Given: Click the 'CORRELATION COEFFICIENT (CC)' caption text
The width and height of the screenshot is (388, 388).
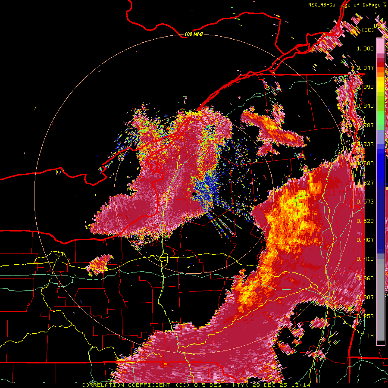Looking at the screenshot, I should click(135, 385).
